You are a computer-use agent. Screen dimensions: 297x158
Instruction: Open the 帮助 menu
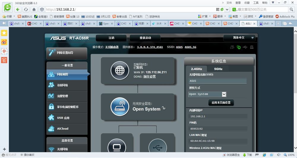click(x=265, y=3)
